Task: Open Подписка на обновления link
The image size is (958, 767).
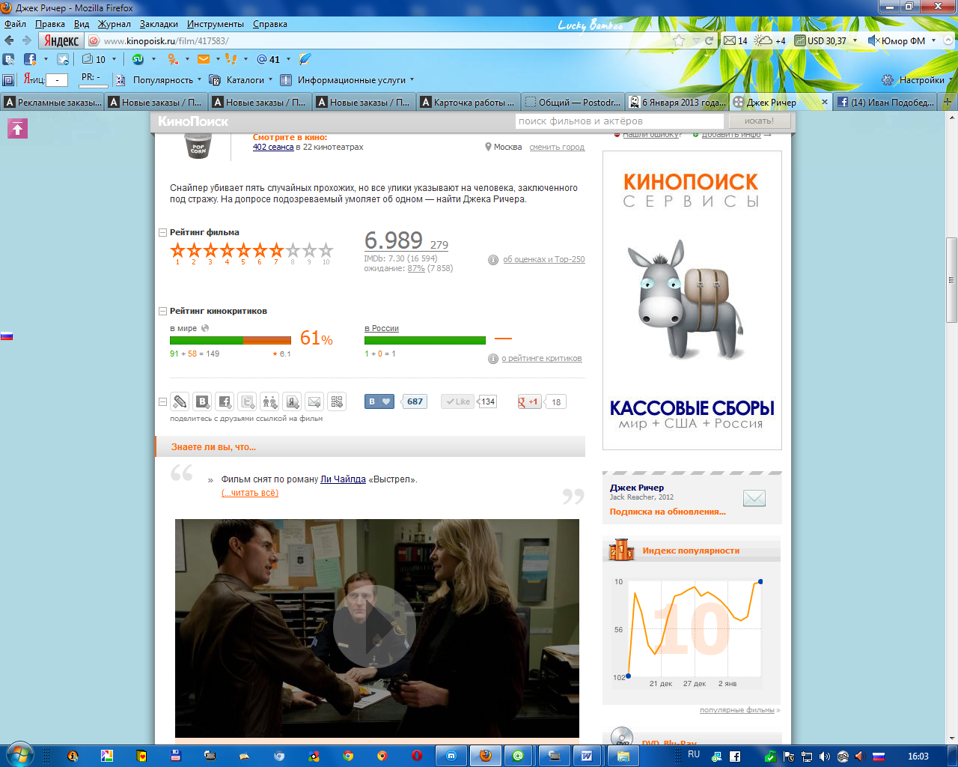Action: click(x=668, y=512)
